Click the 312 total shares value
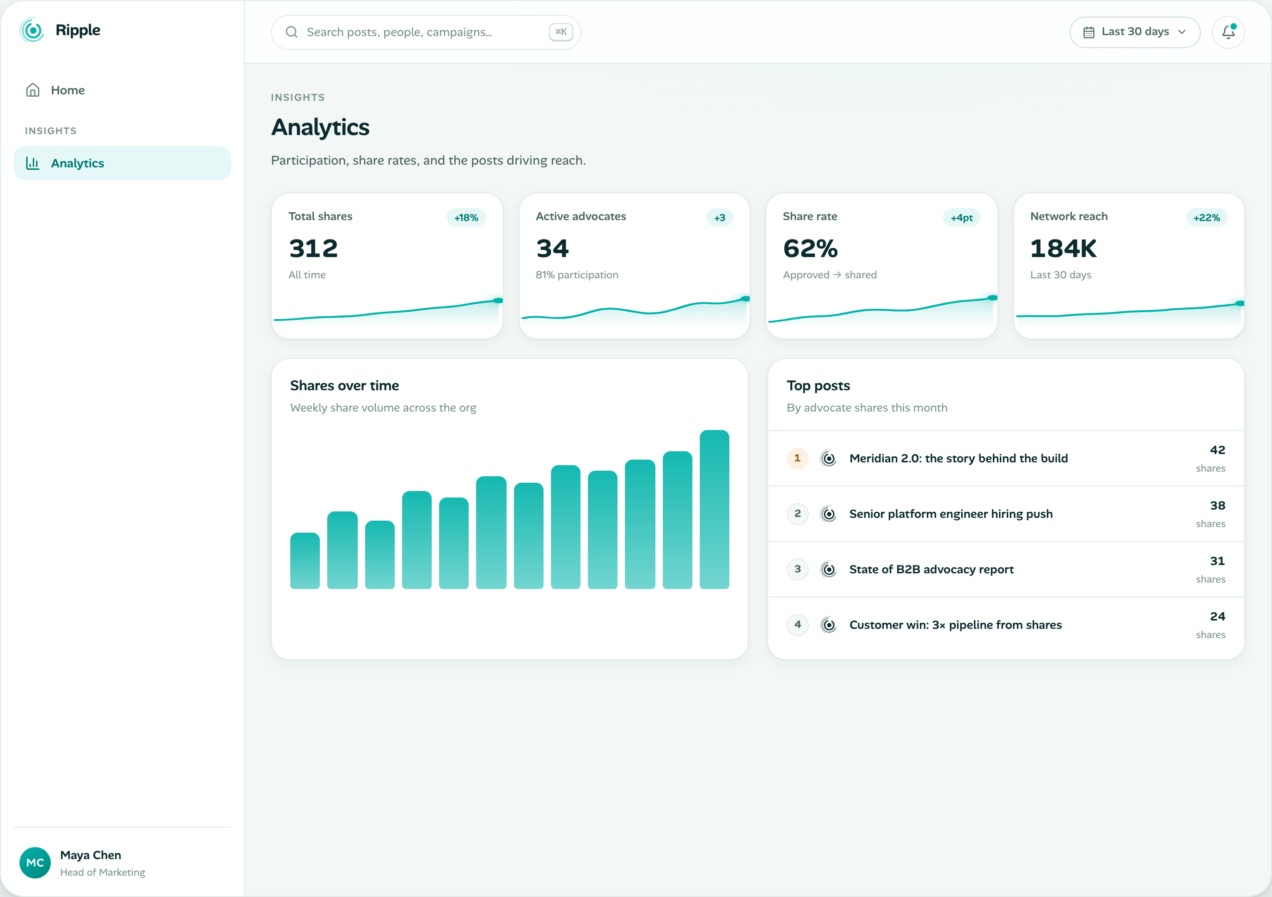The width and height of the screenshot is (1272, 897). tap(313, 248)
